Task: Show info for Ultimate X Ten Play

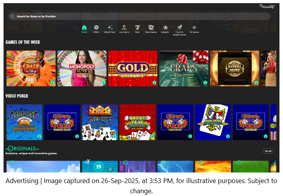Action: point(266,136)
